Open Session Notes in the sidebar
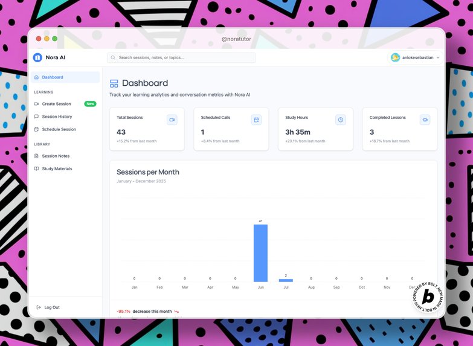473x346 pixels. tap(65, 156)
